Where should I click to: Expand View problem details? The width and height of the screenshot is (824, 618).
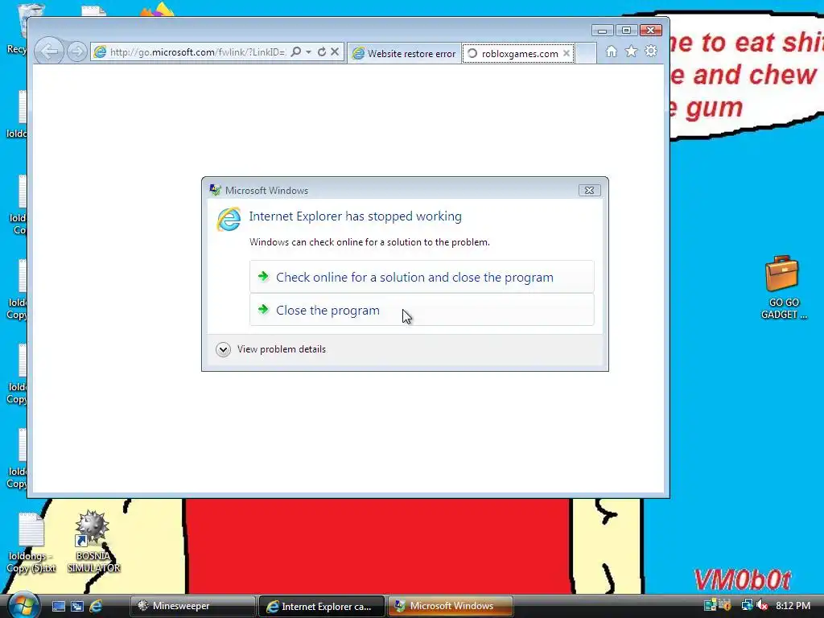click(271, 349)
